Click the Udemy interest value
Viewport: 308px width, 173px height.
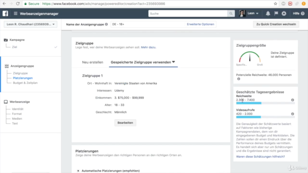click(119, 91)
